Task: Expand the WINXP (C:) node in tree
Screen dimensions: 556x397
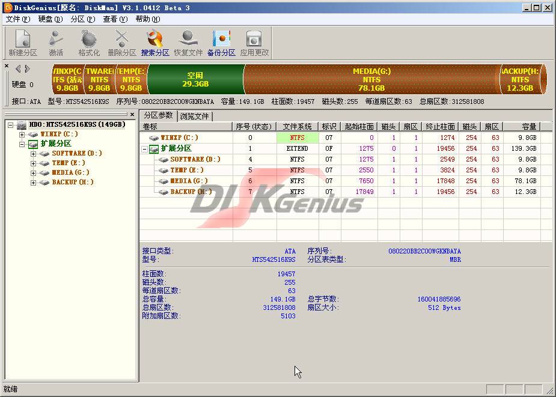Action: [x=22, y=135]
